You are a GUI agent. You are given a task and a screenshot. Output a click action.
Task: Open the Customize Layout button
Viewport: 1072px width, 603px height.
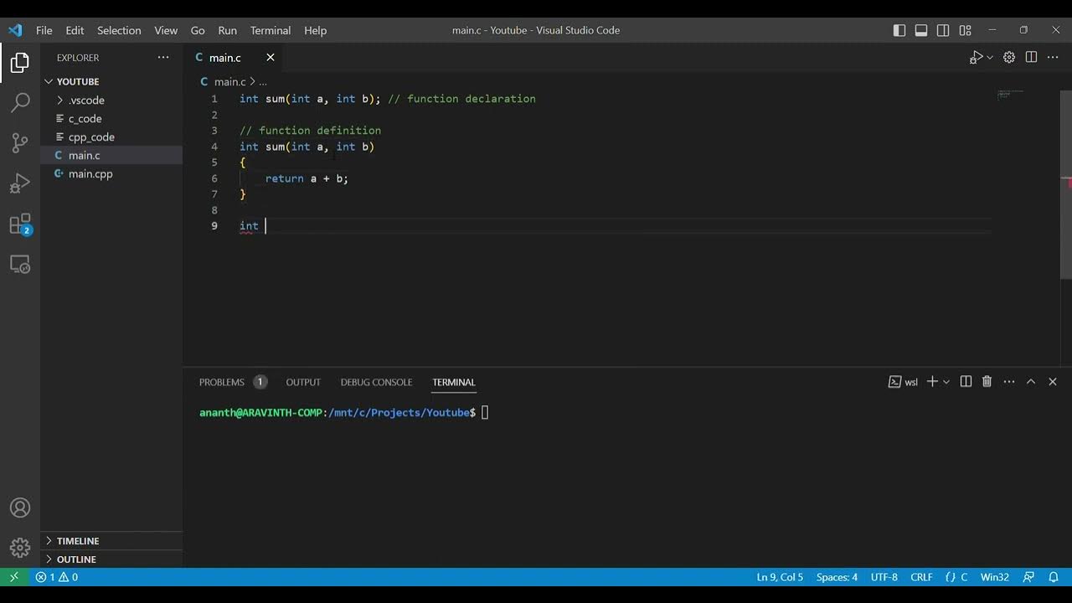(965, 30)
